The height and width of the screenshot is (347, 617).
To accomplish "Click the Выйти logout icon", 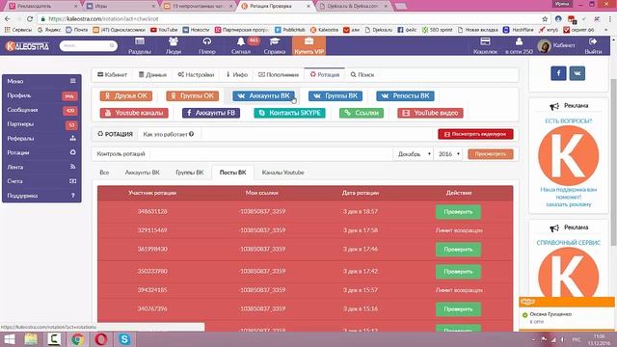I will tap(593, 45).
